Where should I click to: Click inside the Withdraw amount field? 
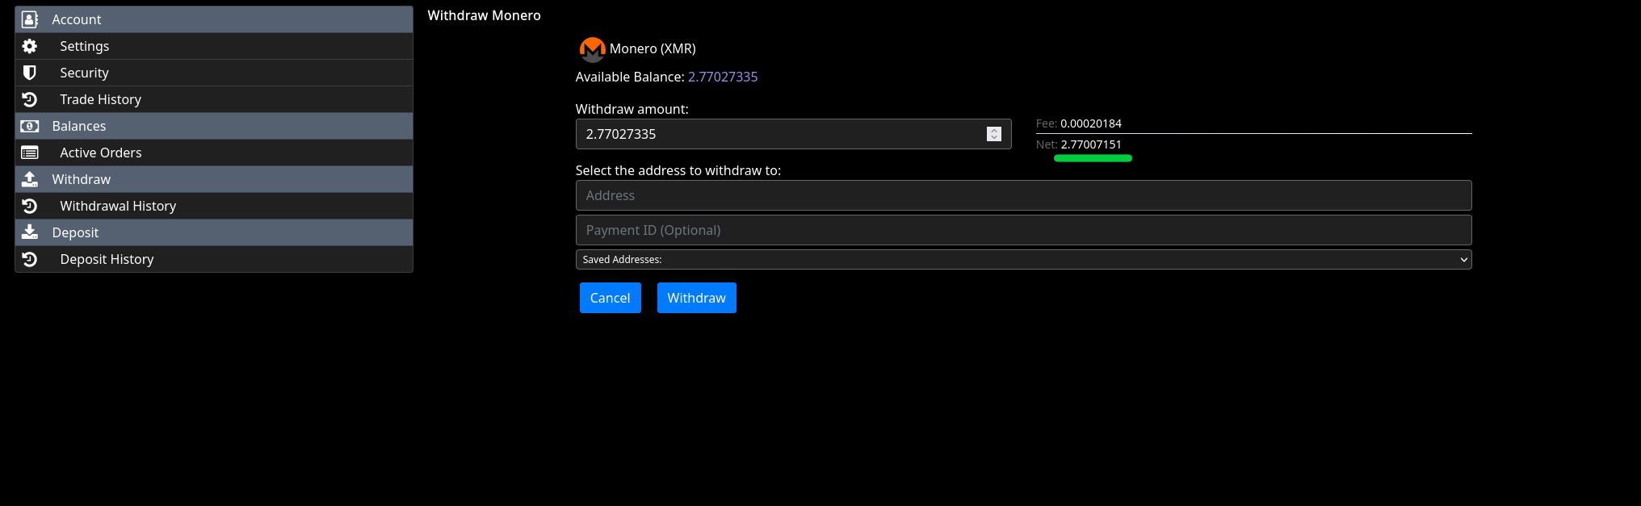pyautogui.click(x=775, y=134)
